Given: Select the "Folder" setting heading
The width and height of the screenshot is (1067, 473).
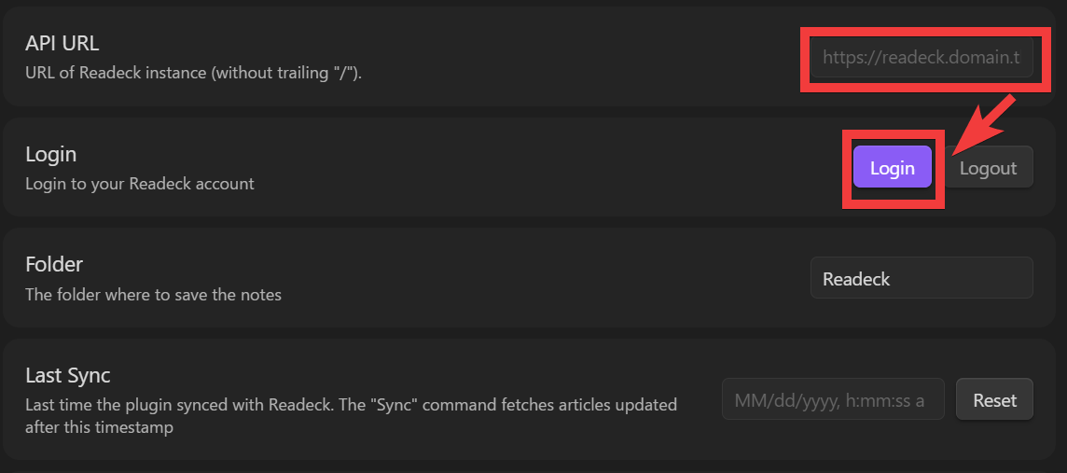Looking at the screenshot, I should 54,265.
